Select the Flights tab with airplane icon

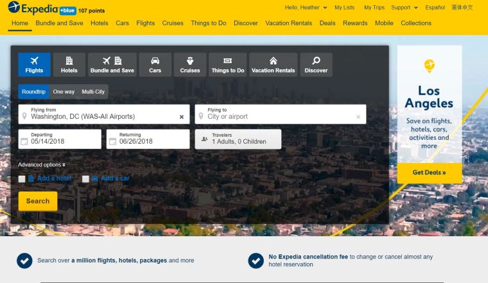coord(34,65)
